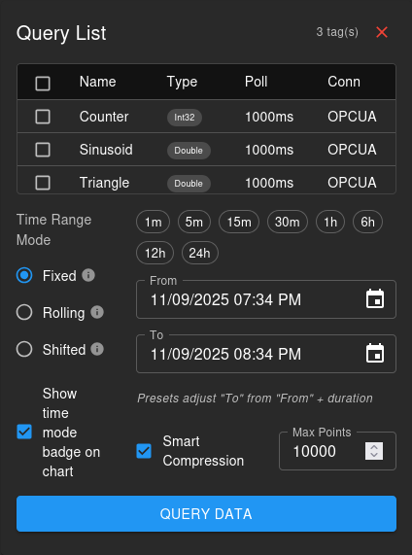Check the Sinusoid row checkbox
This screenshot has height=555, width=412.
[43, 150]
